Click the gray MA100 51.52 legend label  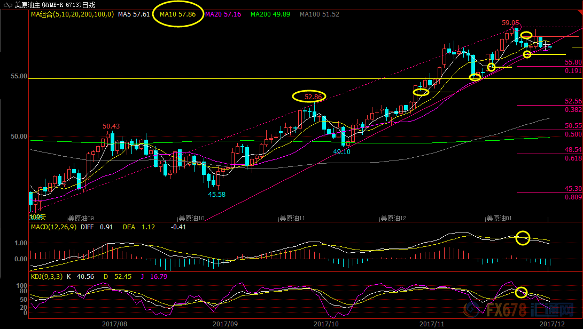pyautogui.click(x=320, y=14)
